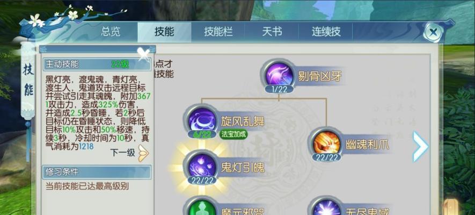Click the 主动技能 header bar
The image size is (475, 215).
click(x=97, y=64)
